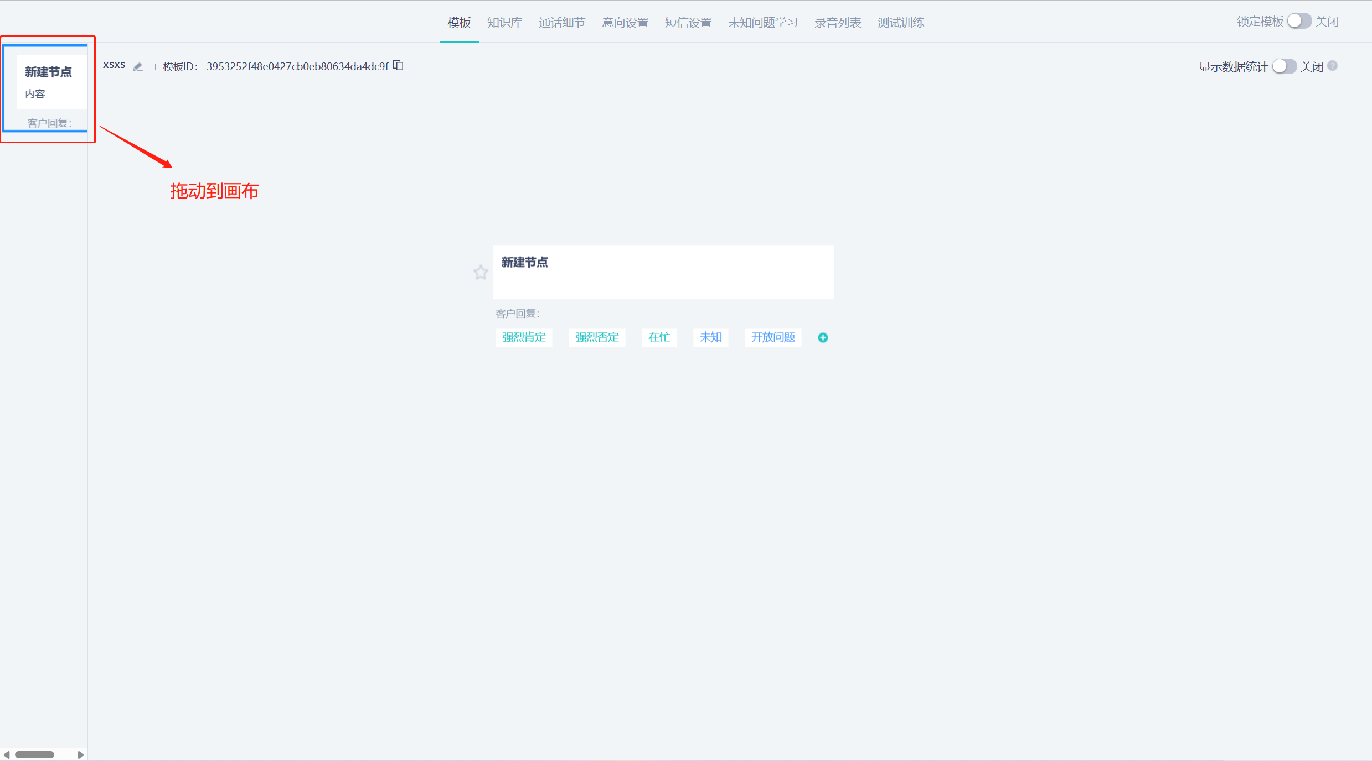Open the 知识库 tab
This screenshot has height=761, width=1372.
[x=504, y=23]
